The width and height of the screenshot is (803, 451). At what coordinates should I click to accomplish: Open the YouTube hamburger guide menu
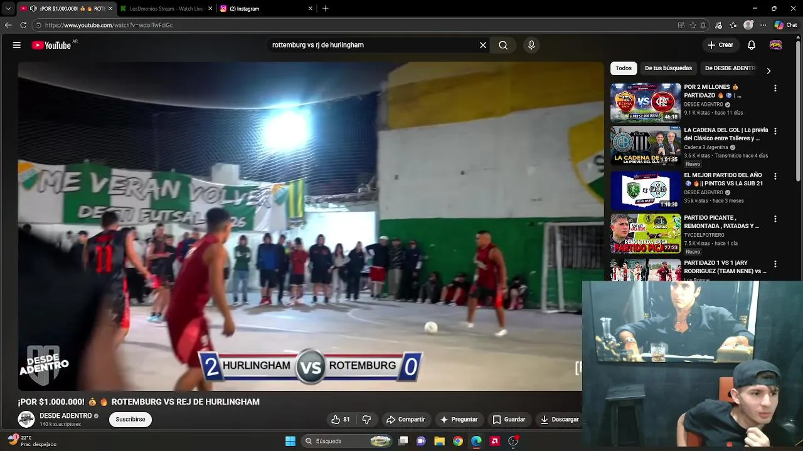tap(17, 45)
